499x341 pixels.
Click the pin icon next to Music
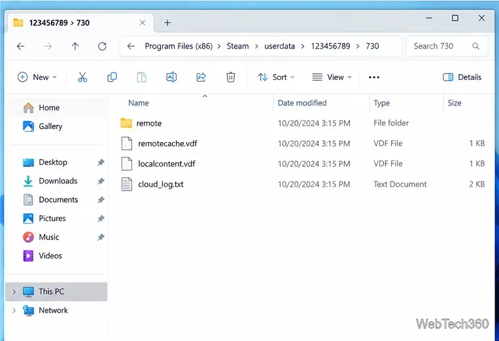tap(101, 237)
